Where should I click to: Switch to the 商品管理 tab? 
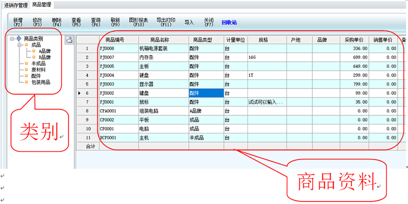pyautogui.click(x=41, y=5)
